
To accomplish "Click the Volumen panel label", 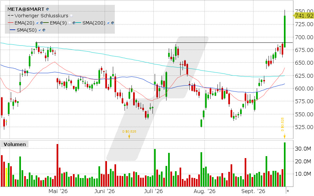I will point(15,144).
